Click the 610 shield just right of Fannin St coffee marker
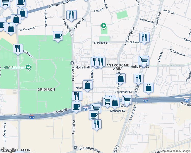Screen dimensions: 191x153 tap(86, 109)
